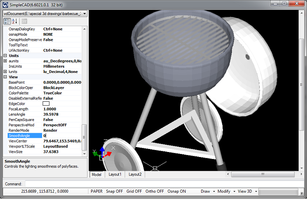
Task: Click the Property Pages icon
Action: [24, 21]
